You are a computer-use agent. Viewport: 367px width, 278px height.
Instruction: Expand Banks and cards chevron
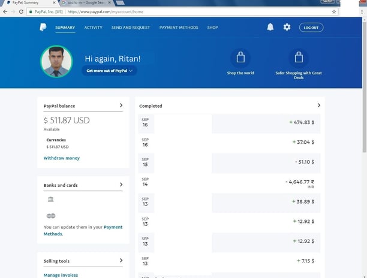click(x=121, y=185)
